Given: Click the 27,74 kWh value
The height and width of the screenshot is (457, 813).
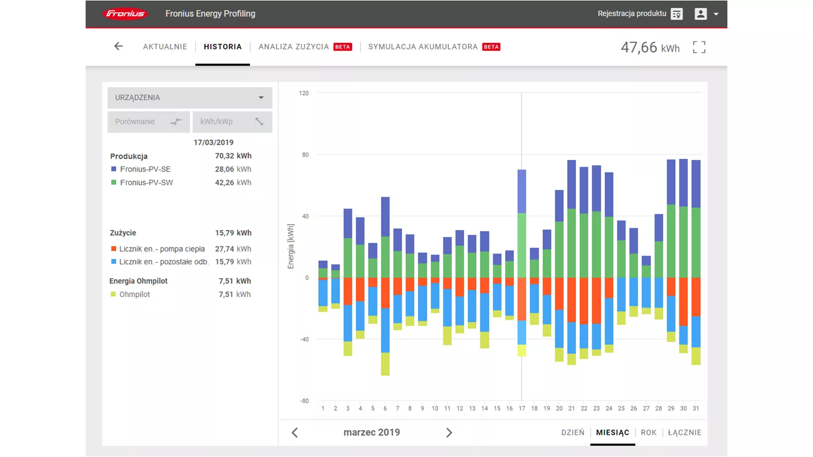Looking at the screenshot, I should [x=233, y=249].
